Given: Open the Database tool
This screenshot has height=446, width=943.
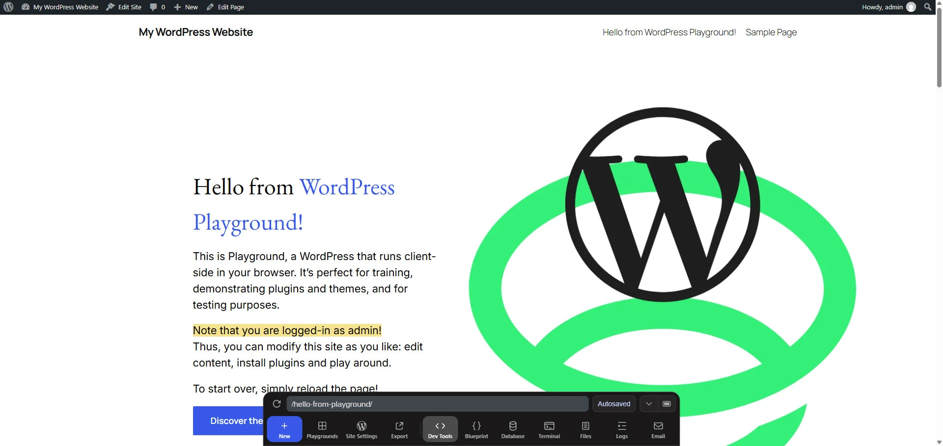Looking at the screenshot, I should [x=513, y=429].
